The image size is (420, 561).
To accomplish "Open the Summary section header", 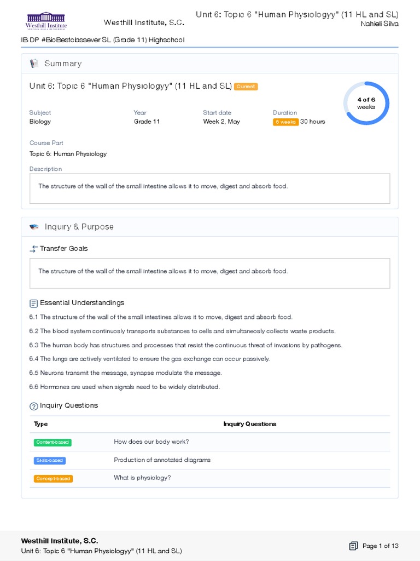I will pos(63,64).
